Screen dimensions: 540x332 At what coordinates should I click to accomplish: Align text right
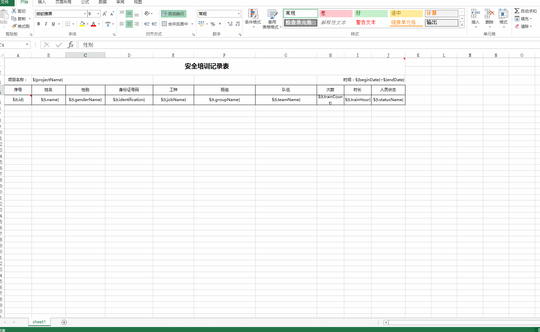click(137, 24)
